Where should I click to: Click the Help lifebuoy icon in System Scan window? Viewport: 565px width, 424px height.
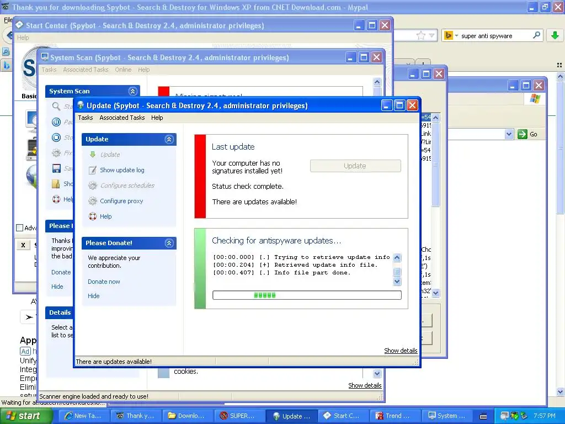click(x=56, y=199)
